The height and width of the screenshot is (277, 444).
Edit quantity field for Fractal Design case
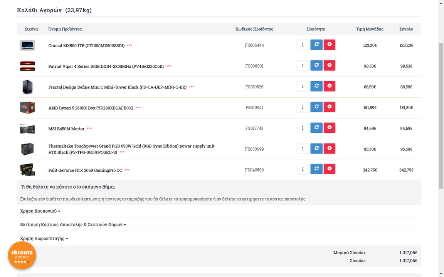coord(303,86)
